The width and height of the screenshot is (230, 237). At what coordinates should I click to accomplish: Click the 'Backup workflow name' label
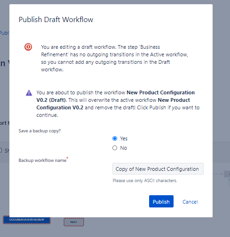(42, 161)
